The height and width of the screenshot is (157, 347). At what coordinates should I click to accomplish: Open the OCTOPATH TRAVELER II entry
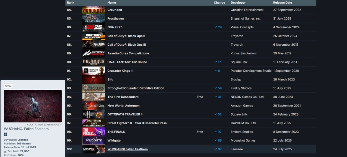(x=125, y=115)
